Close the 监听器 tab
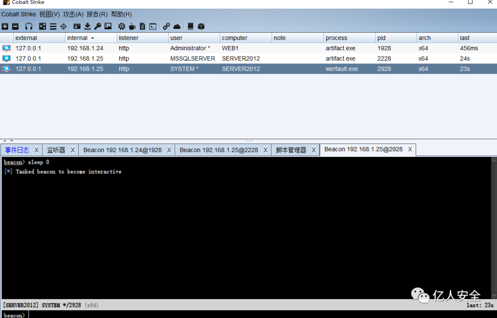The height and width of the screenshot is (318, 497). pyautogui.click(x=73, y=150)
